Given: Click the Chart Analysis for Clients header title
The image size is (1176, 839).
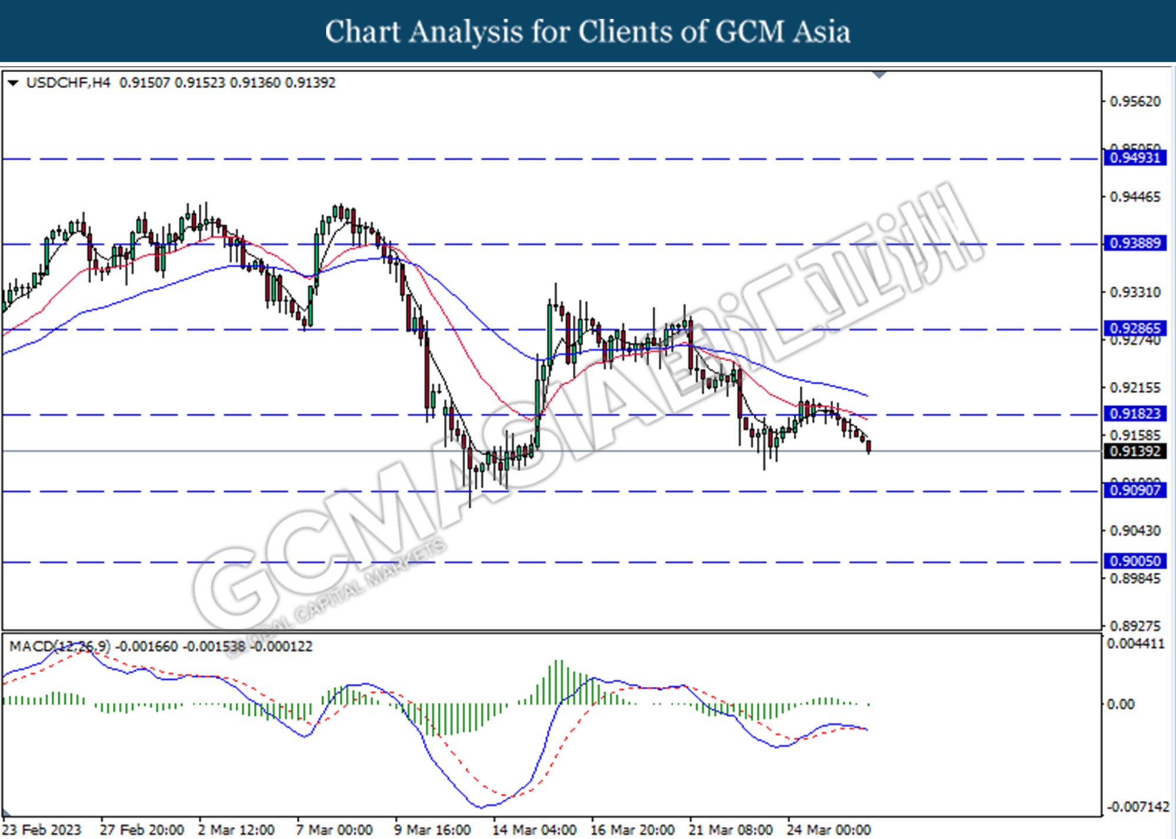Looking at the screenshot, I should [x=587, y=32].
